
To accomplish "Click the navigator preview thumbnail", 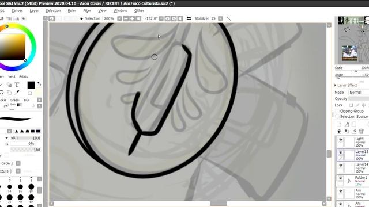I will 353,40.
